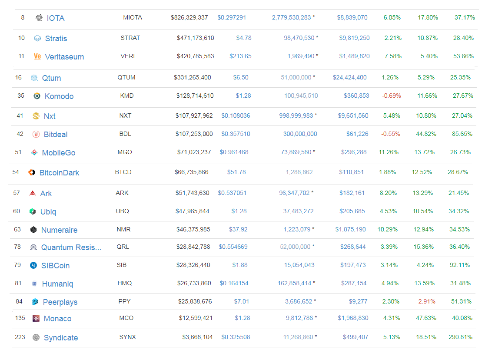Click the Veritaseum Ve logo icon

pos(37,56)
